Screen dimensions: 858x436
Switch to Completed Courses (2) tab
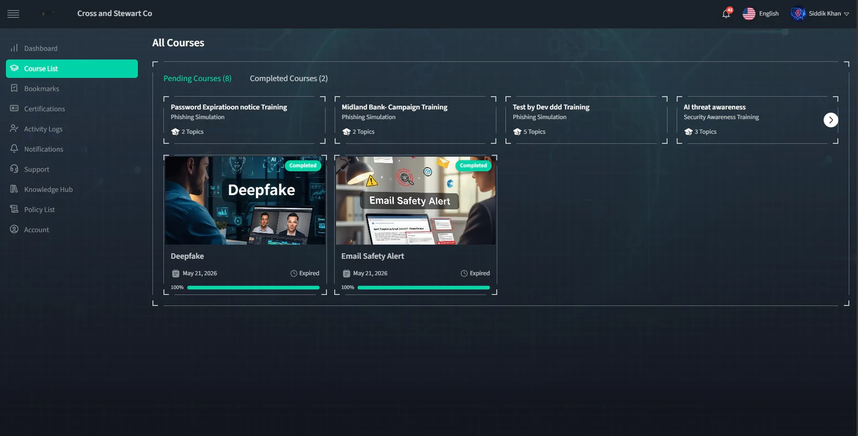[x=289, y=78]
